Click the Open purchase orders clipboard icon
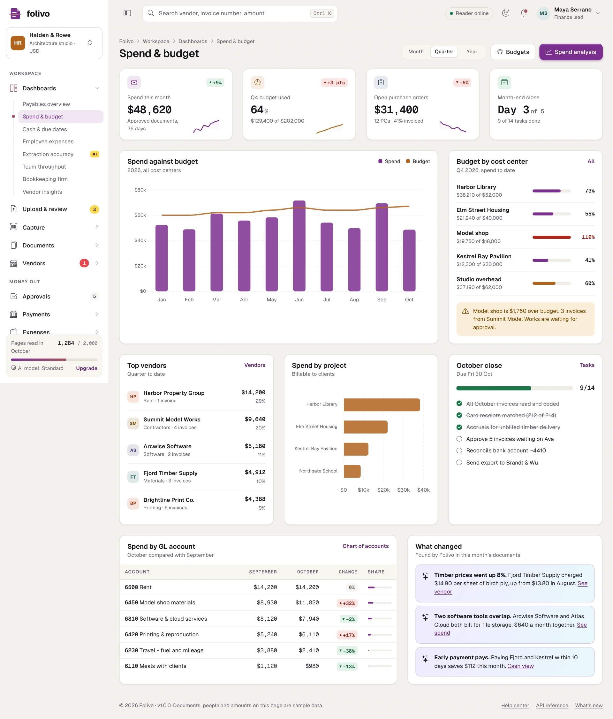 point(381,82)
